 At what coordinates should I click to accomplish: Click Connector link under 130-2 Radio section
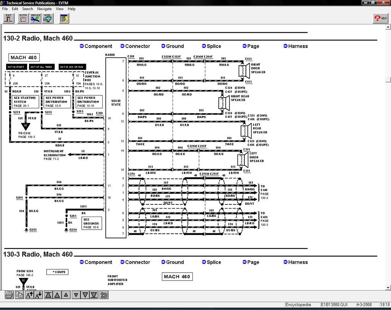tap(135, 46)
